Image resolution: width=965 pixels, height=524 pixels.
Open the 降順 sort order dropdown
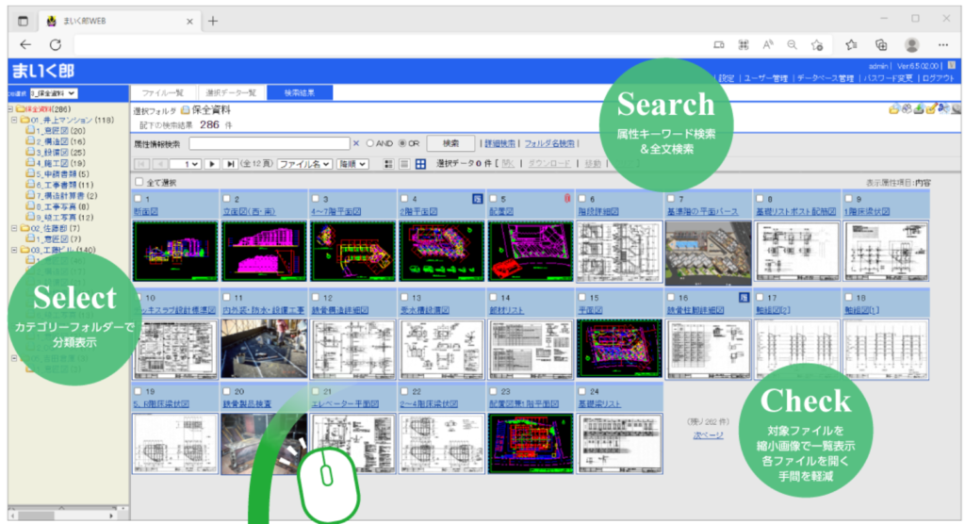coord(353,164)
